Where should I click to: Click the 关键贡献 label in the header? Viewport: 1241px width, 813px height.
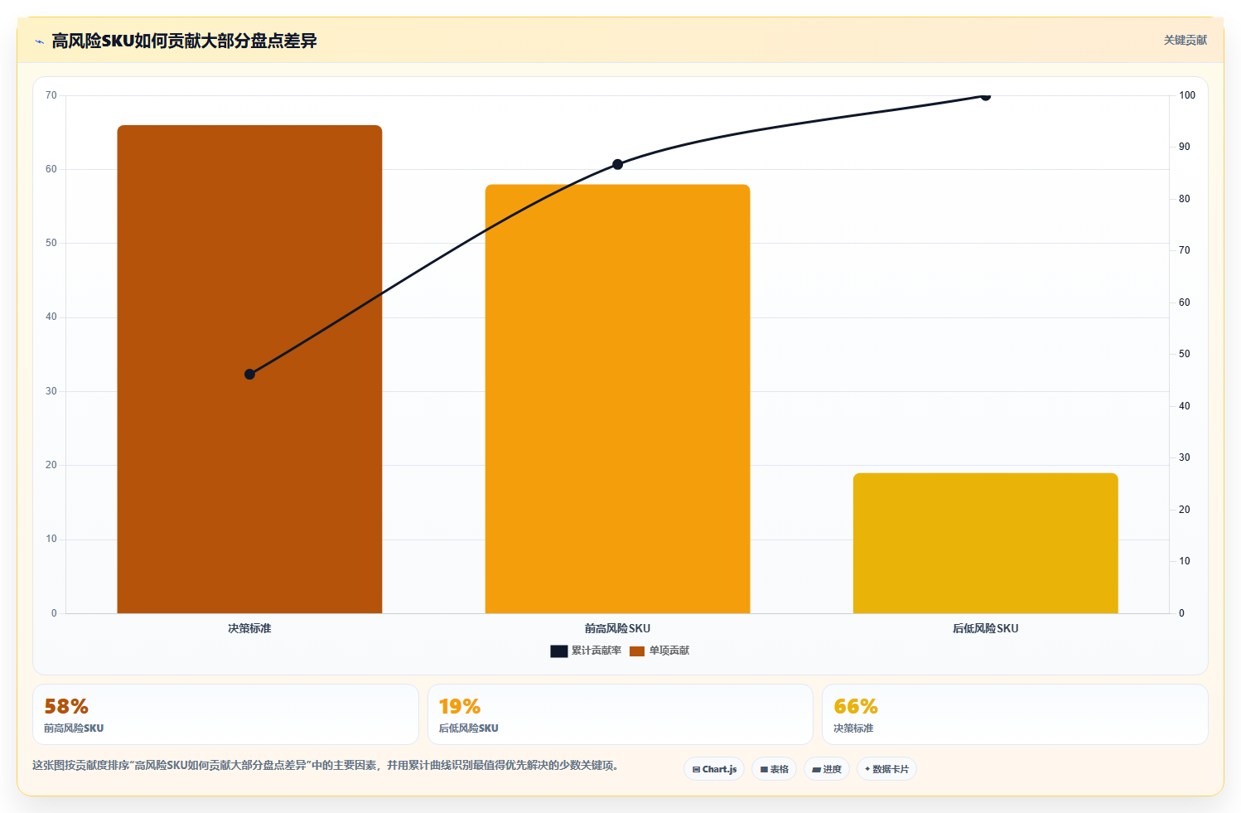[x=1185, y=40]
